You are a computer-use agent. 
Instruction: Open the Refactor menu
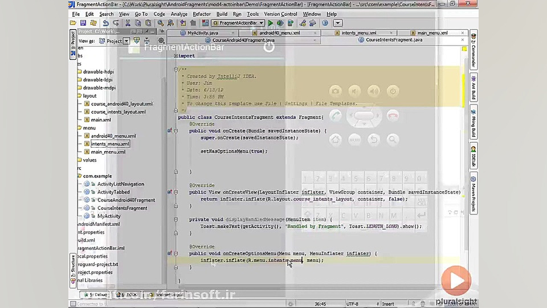[202, 14]
